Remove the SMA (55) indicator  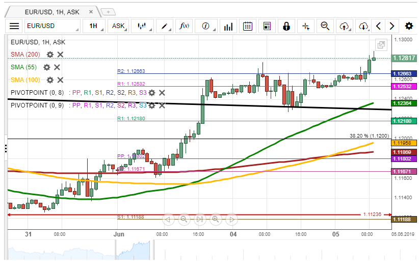tap(57, 67)
